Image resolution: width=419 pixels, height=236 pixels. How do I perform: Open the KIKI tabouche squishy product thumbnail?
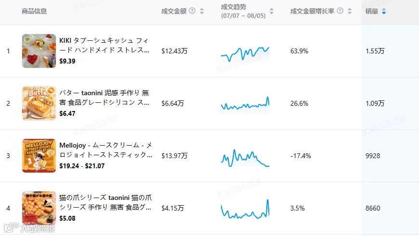39,50
